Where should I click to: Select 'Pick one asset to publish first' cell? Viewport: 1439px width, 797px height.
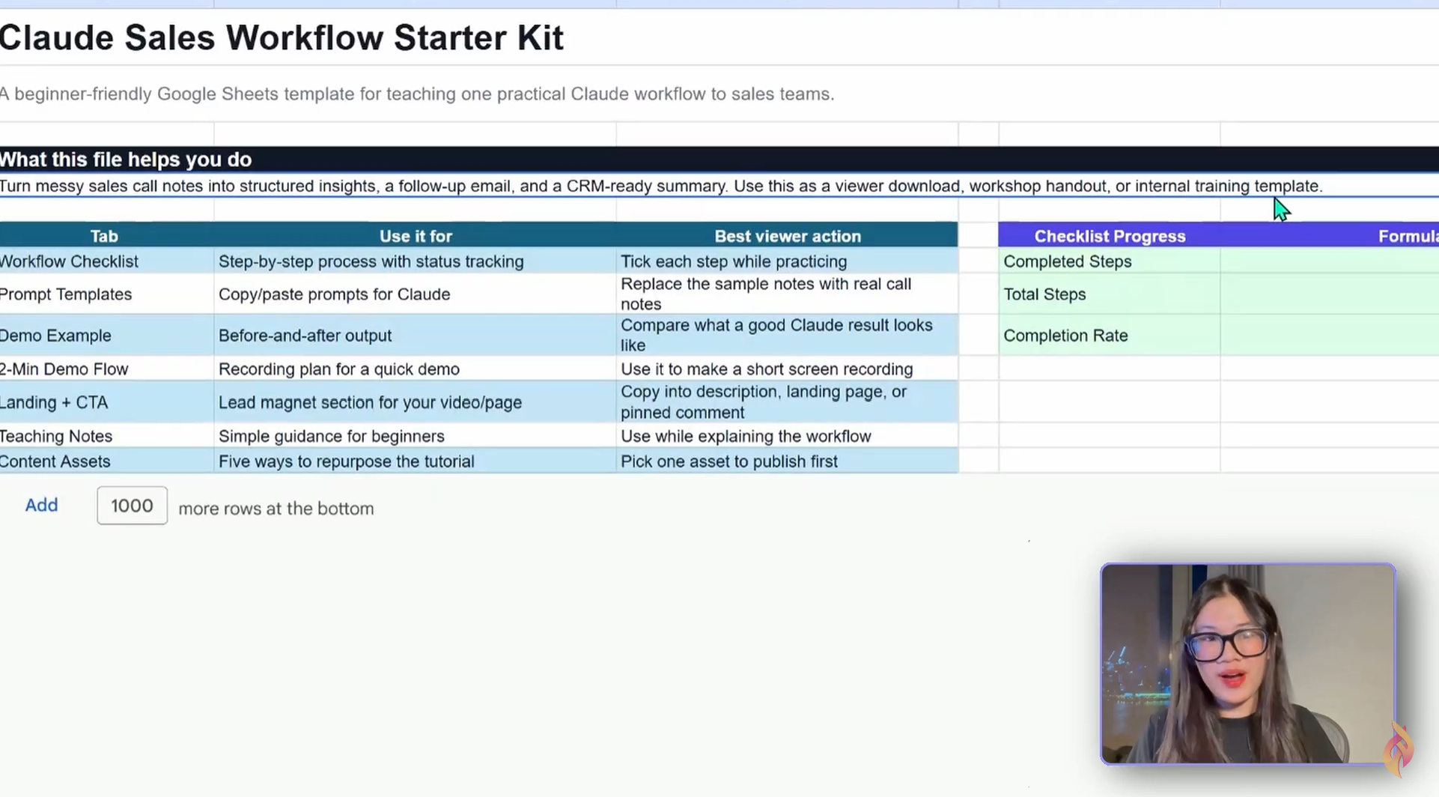coord(788,461)
